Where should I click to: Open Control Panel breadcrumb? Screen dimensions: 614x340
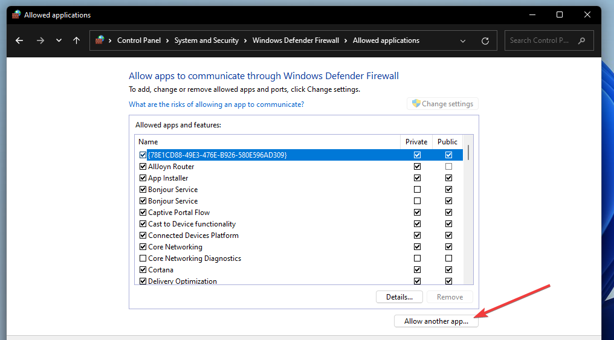click(139, 40)
